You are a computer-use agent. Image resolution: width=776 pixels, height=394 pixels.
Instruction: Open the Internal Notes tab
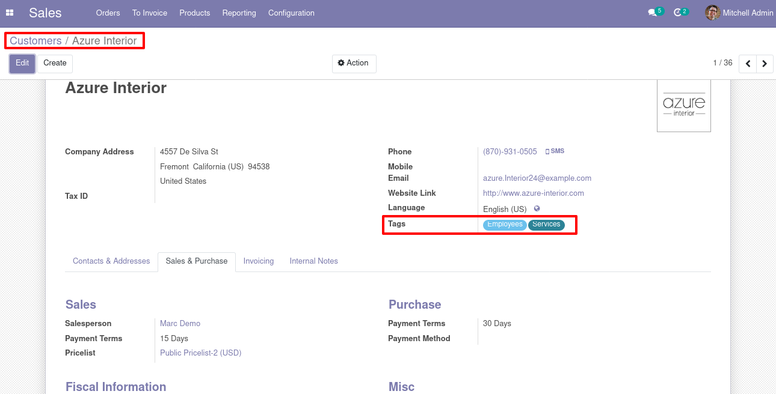314,261
